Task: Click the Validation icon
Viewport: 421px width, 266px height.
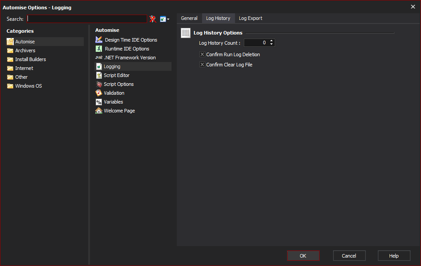Action: click(x=99, y=93)
